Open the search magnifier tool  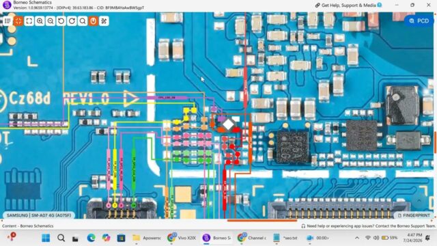click(x=83, y=21)
